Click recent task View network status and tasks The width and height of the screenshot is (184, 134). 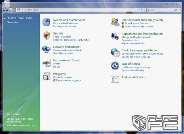tap(21, 126)
